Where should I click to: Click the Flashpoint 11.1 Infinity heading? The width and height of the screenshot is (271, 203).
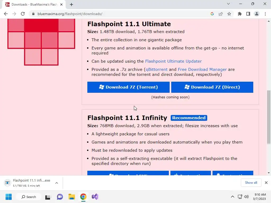click(127, 118)
